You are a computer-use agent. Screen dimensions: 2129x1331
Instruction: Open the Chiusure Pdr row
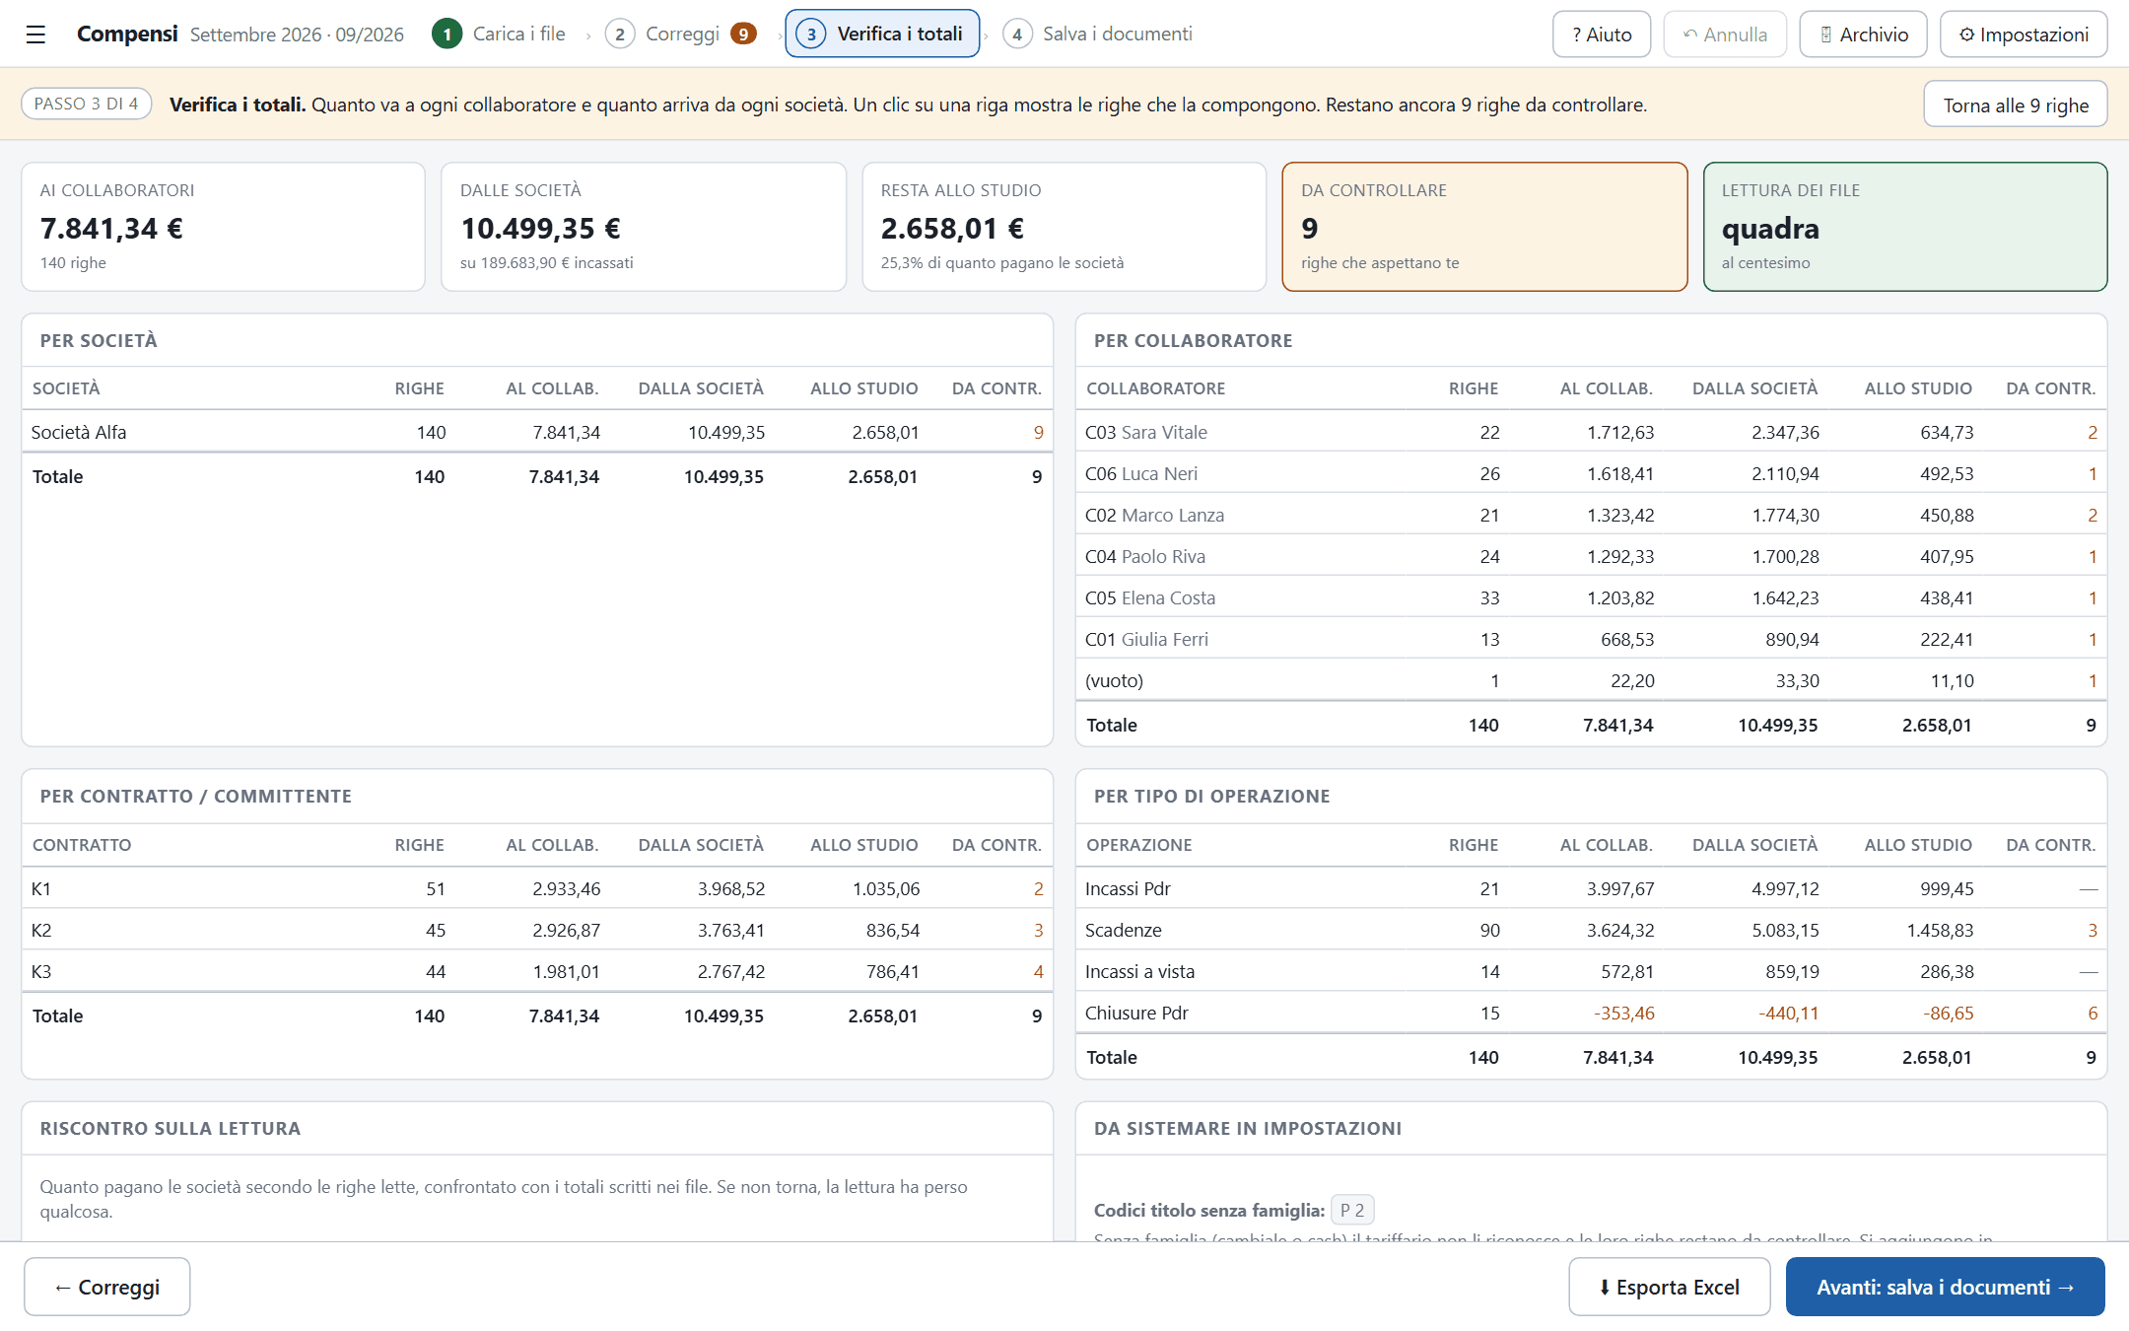pos(1591,1013)
